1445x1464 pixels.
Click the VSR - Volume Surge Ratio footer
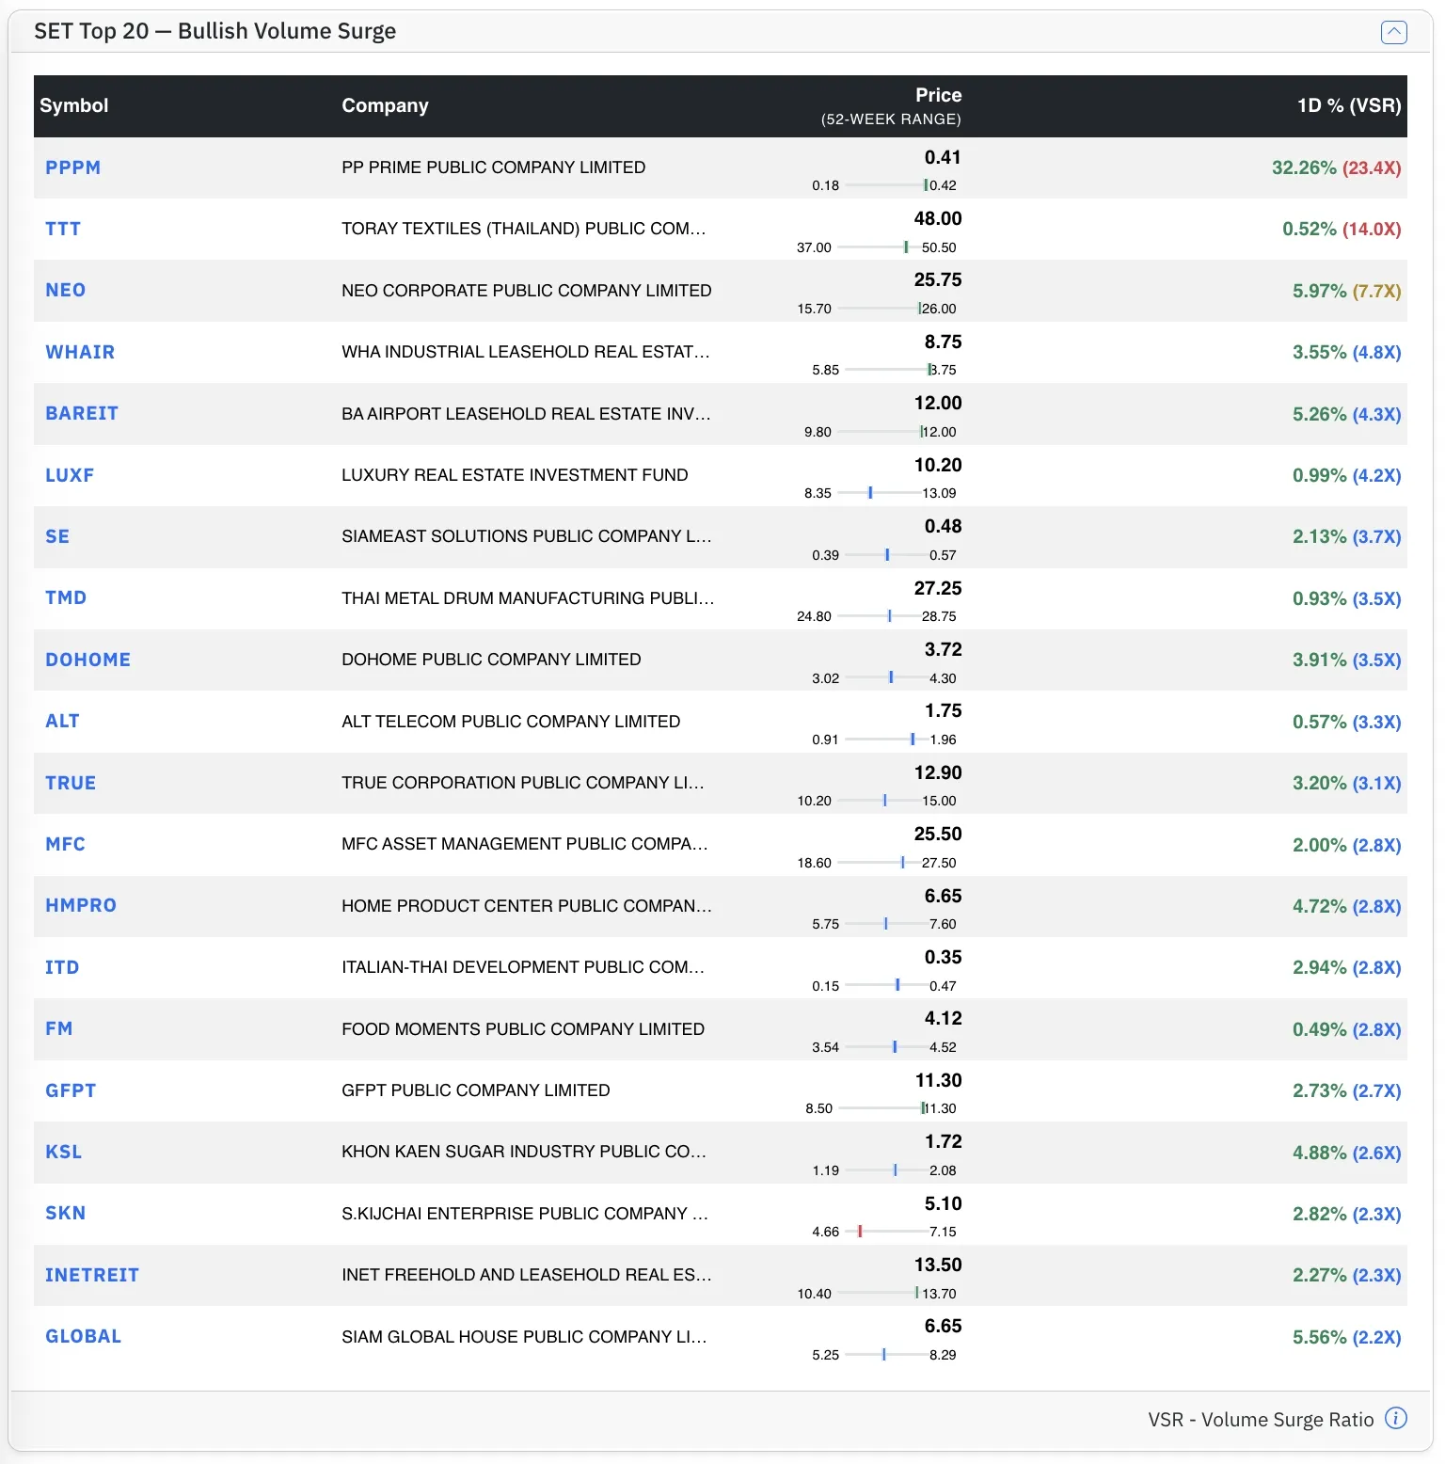tap(1261, 1419)
